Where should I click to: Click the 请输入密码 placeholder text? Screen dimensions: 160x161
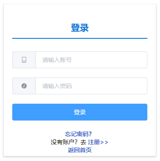[57, 86]
